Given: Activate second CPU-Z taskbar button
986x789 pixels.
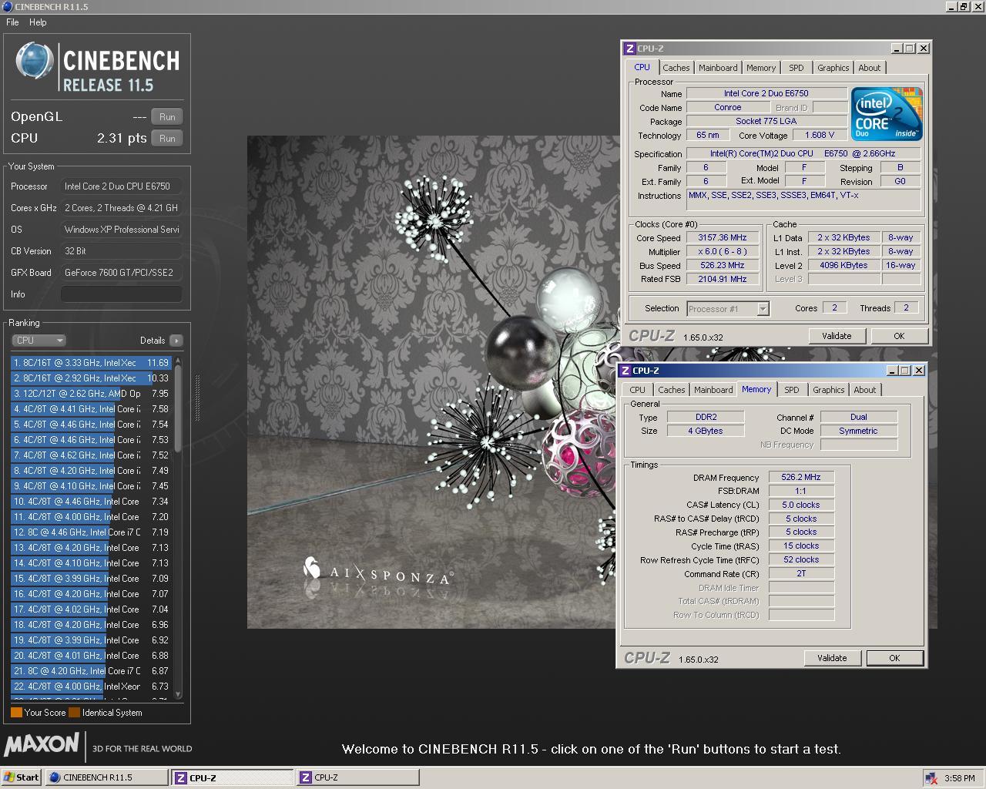Looking at the screenshot, I should click(x=357, y=777).
